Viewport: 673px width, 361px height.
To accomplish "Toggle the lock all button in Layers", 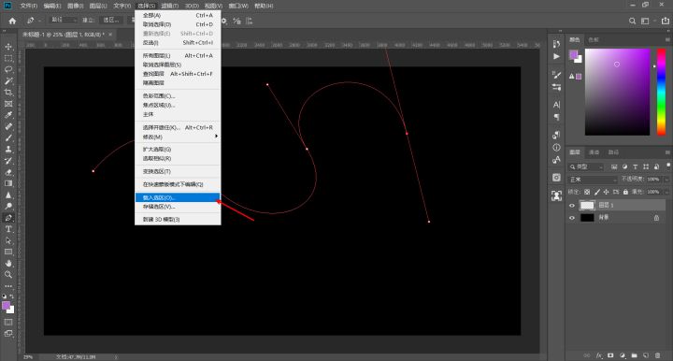I will pyautogui.click(x=625, y=192).
